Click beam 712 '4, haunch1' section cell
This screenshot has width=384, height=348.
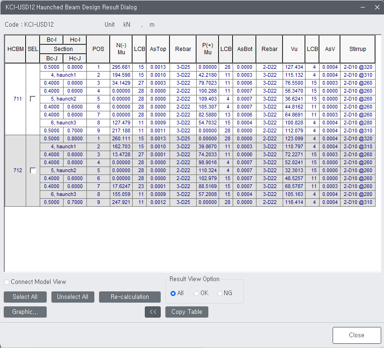pos(63,147)
